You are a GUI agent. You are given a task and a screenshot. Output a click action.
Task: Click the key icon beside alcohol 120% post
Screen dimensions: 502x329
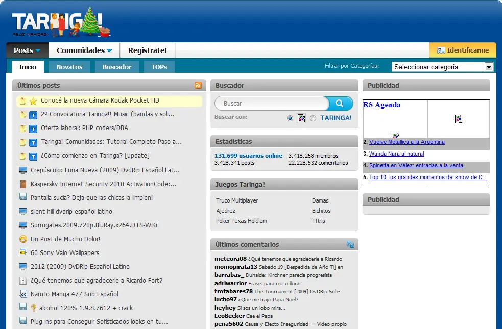pos(33,308)
